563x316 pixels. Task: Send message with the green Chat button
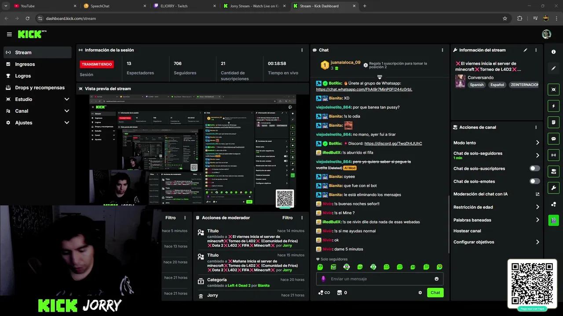click(x=435, y=293)
